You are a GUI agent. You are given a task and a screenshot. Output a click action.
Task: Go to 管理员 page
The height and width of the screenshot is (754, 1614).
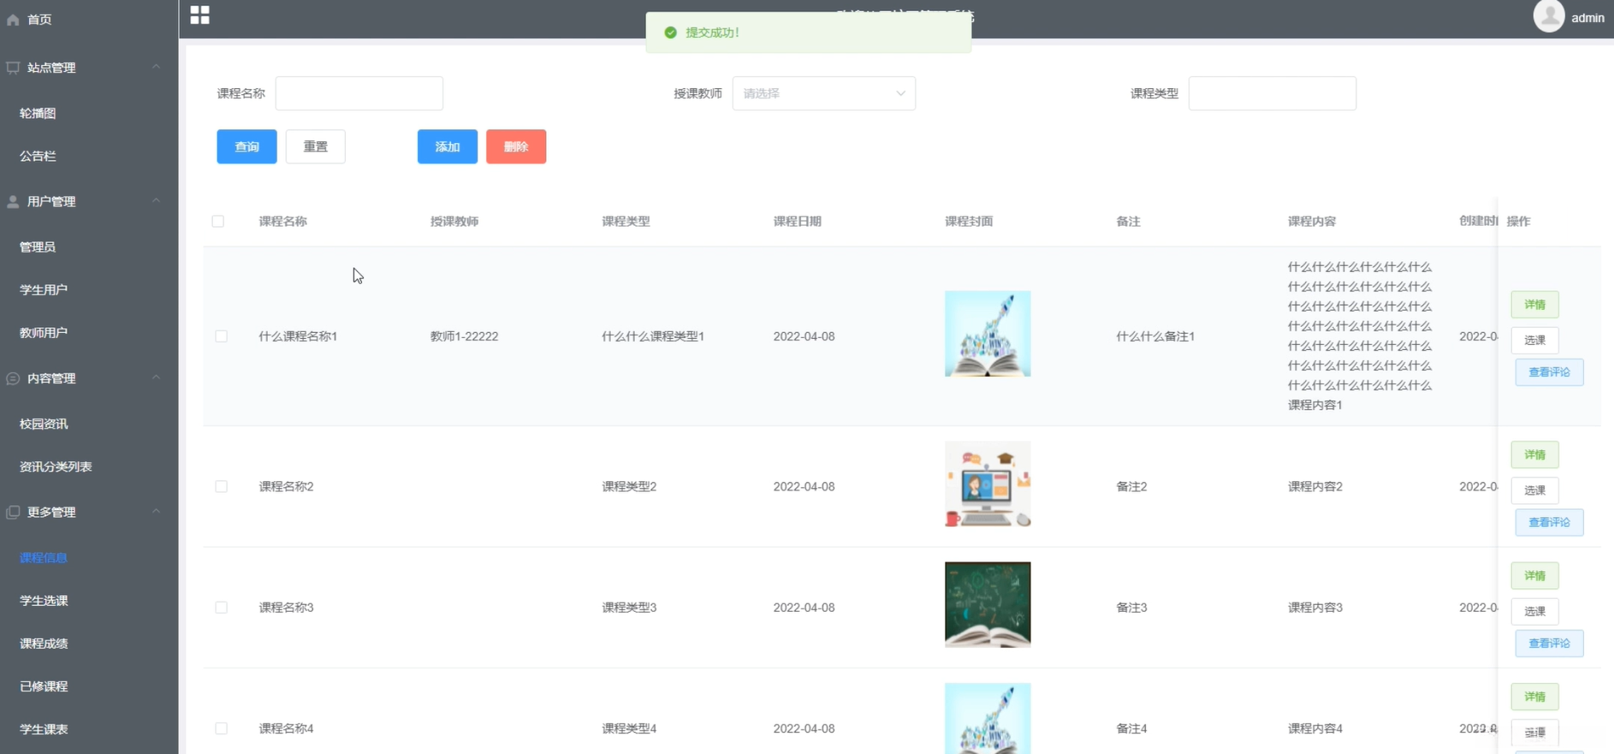click(38, 246)
